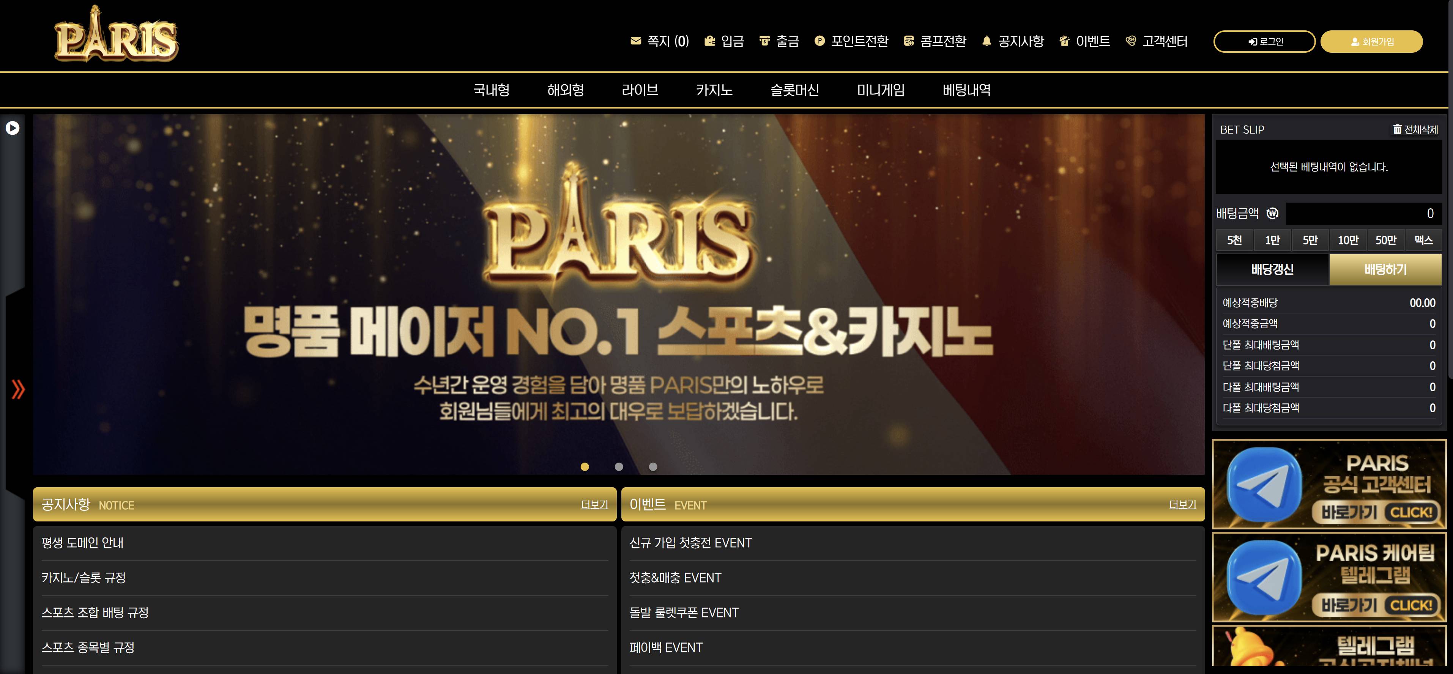Click the envelope messages icon

[x=636, y=41]
